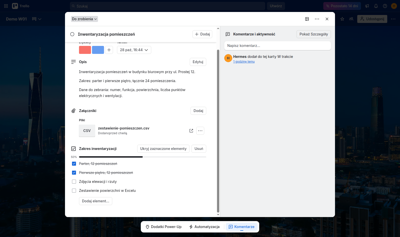This screenshot has width=400, height=237.
Task: Open attachment zestawienie-pomieszczen.csv in new tab
Action: click(x=191, y=131)
